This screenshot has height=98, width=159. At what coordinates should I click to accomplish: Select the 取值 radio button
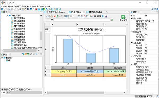[17, 90]
